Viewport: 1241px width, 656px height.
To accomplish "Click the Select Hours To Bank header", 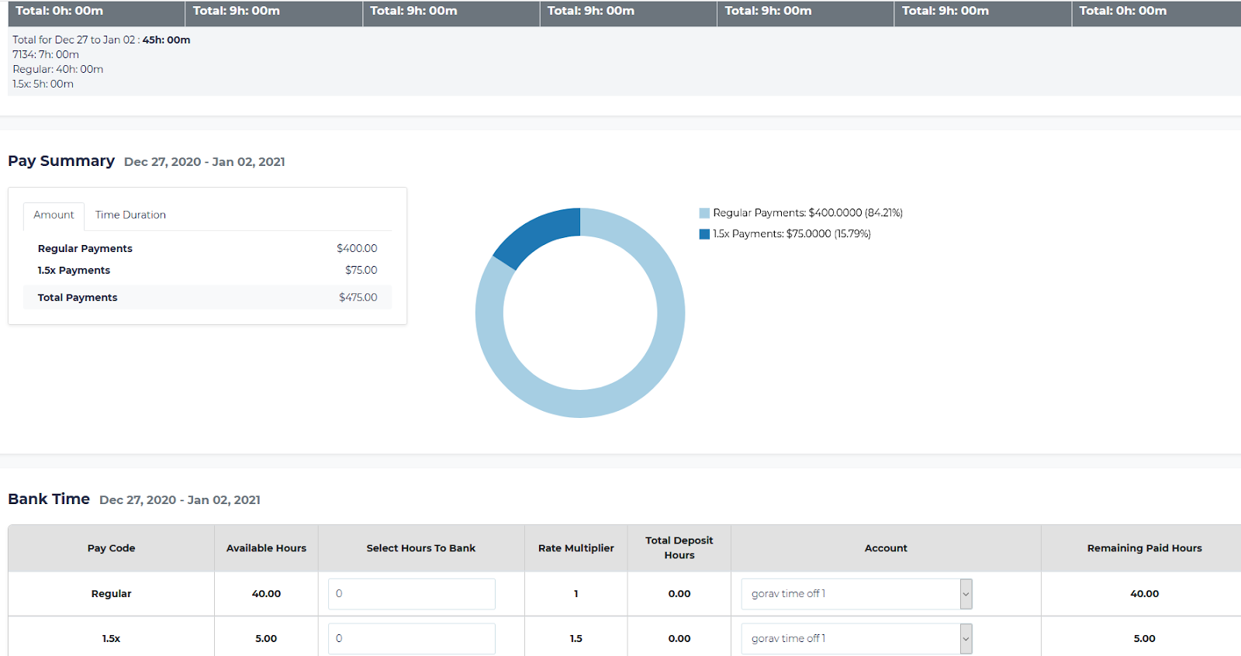I will point(420,548).
